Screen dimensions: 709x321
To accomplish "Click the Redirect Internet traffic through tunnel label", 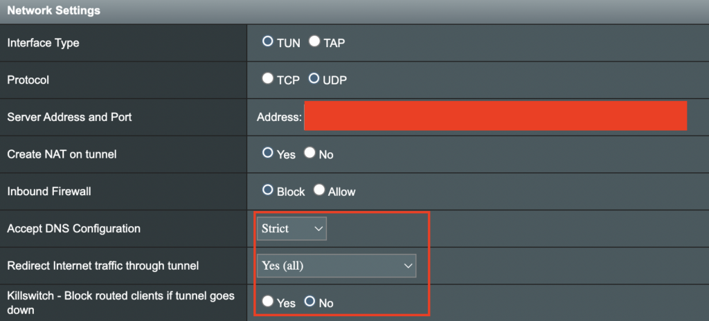I will click(x=103, y=266).
